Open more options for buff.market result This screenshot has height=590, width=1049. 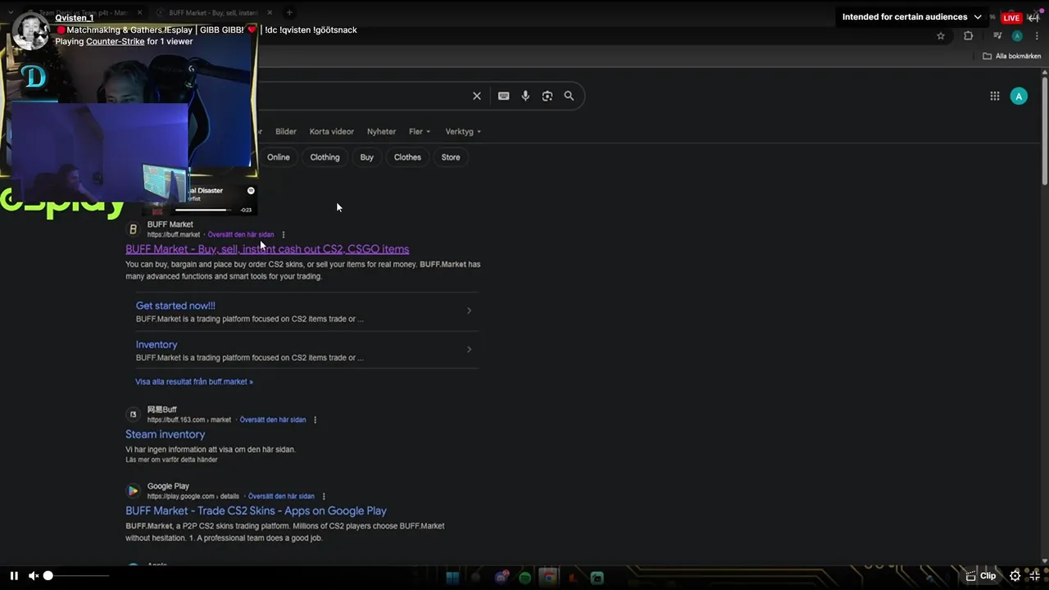pos(284,234)
